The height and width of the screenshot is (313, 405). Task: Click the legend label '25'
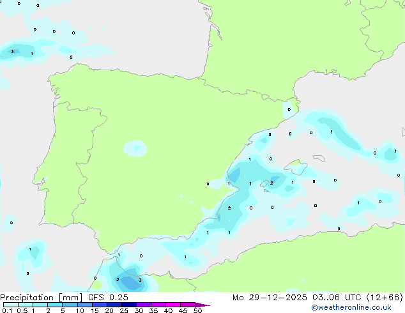(x=124, y=310)
